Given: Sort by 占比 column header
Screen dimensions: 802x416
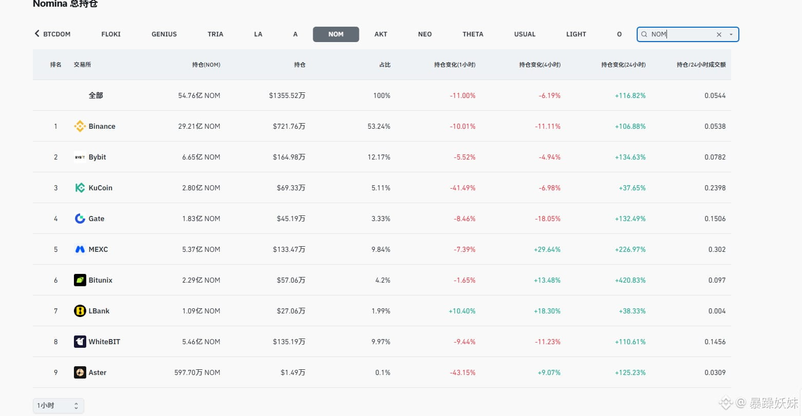Looking at the screenshot, I should coord(385,65).
